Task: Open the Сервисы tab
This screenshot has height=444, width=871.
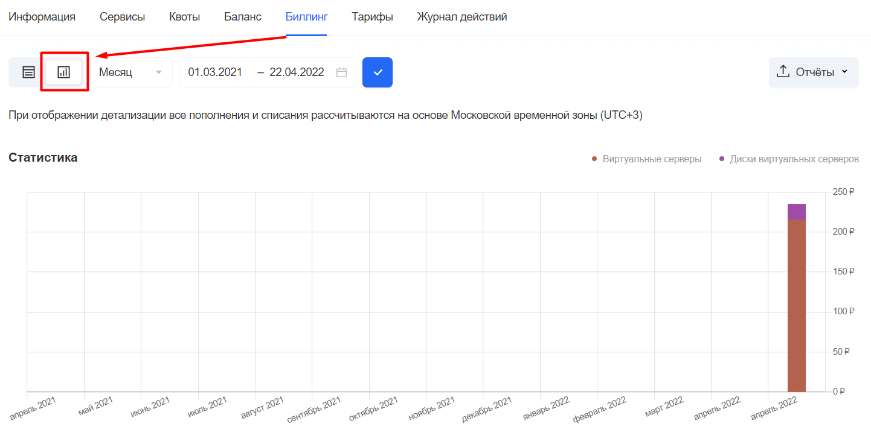Action: point(123,17)
